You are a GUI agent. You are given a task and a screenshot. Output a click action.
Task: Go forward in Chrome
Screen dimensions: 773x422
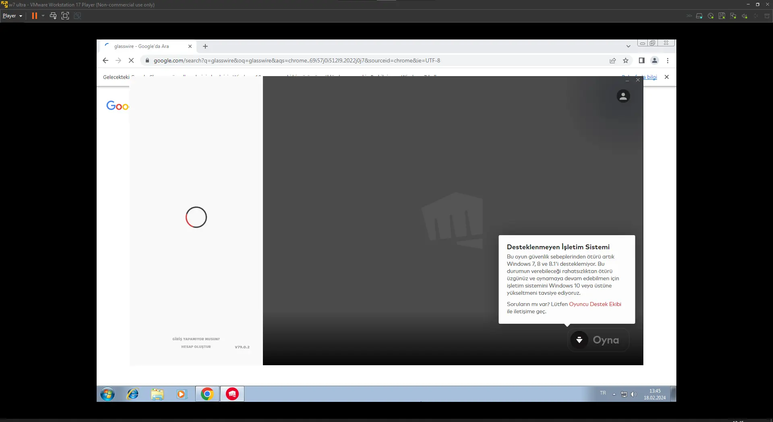tap(118, 60)
